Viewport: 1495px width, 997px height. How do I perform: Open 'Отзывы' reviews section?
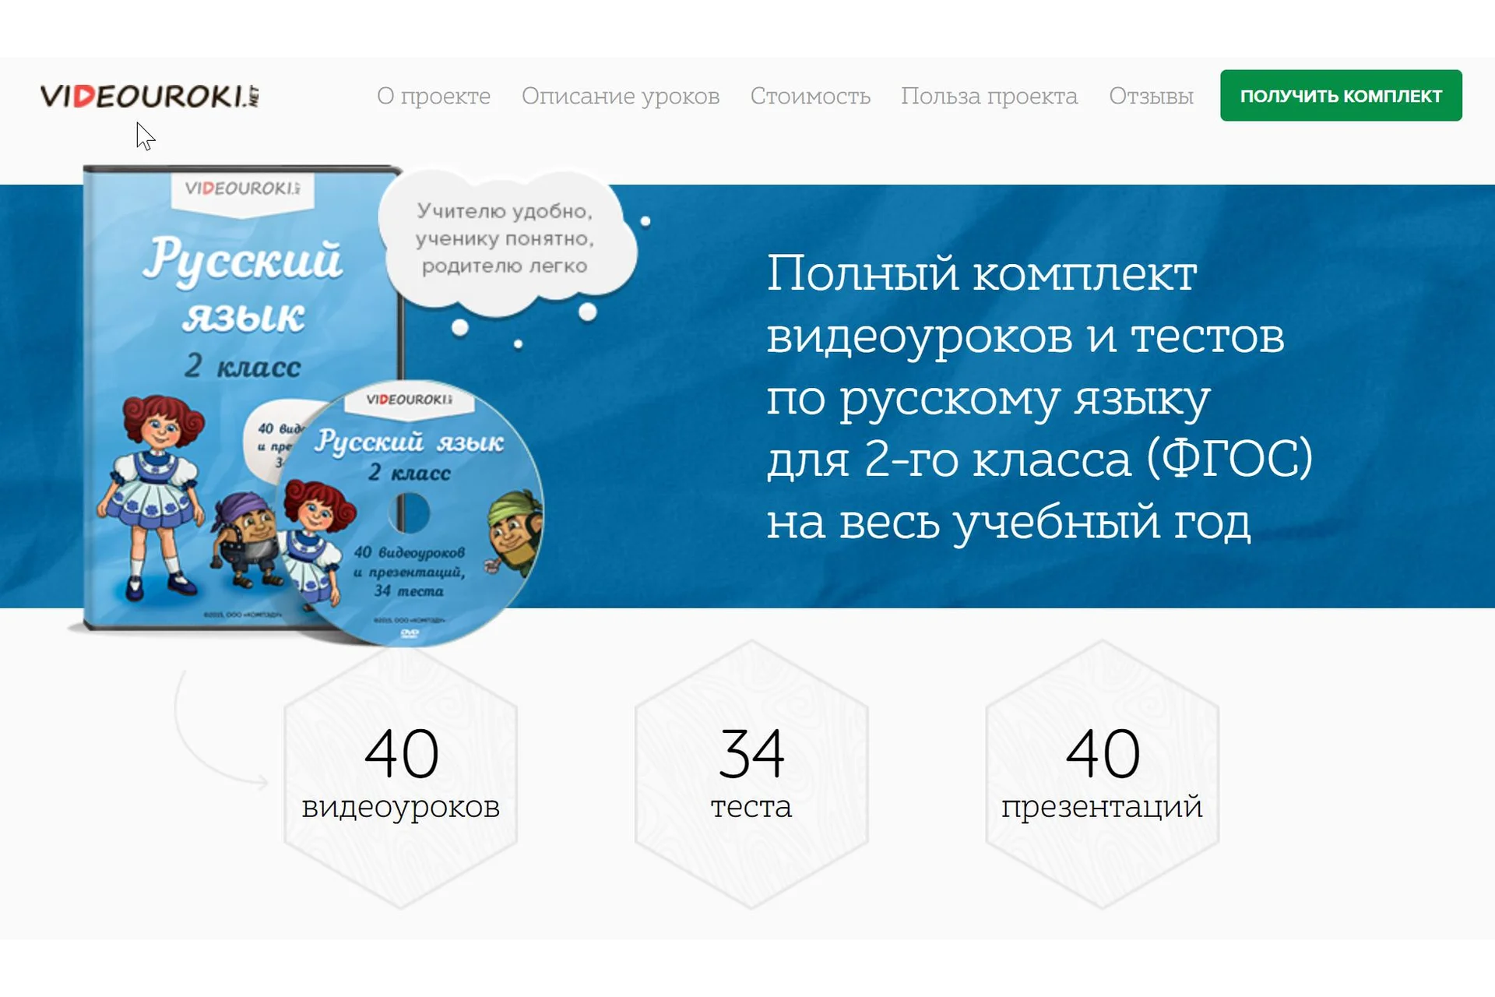coord(1151,96)
